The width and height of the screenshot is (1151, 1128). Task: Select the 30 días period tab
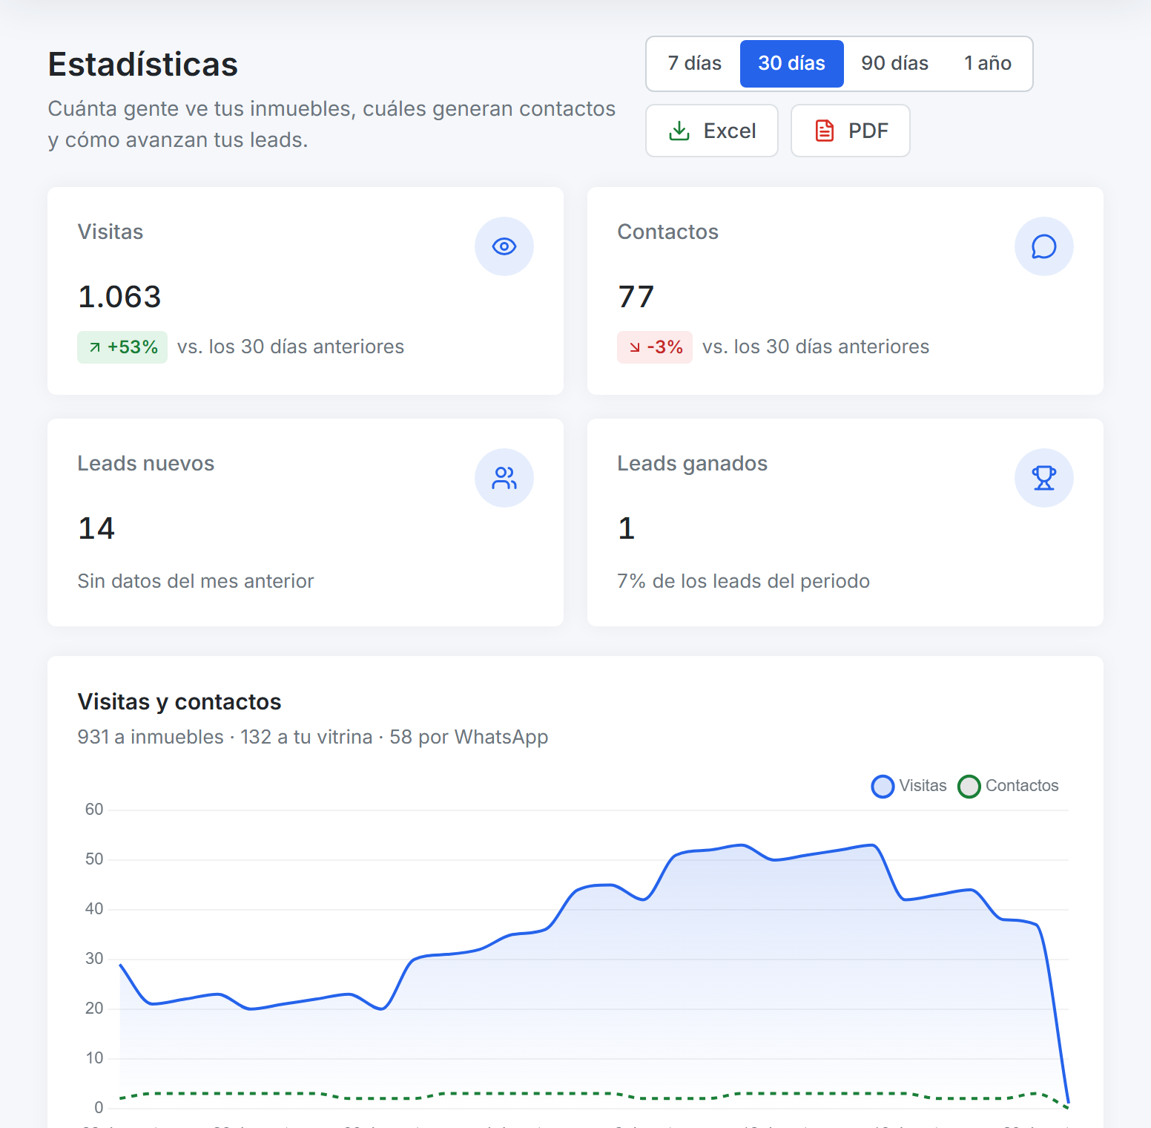pos(792,64)
